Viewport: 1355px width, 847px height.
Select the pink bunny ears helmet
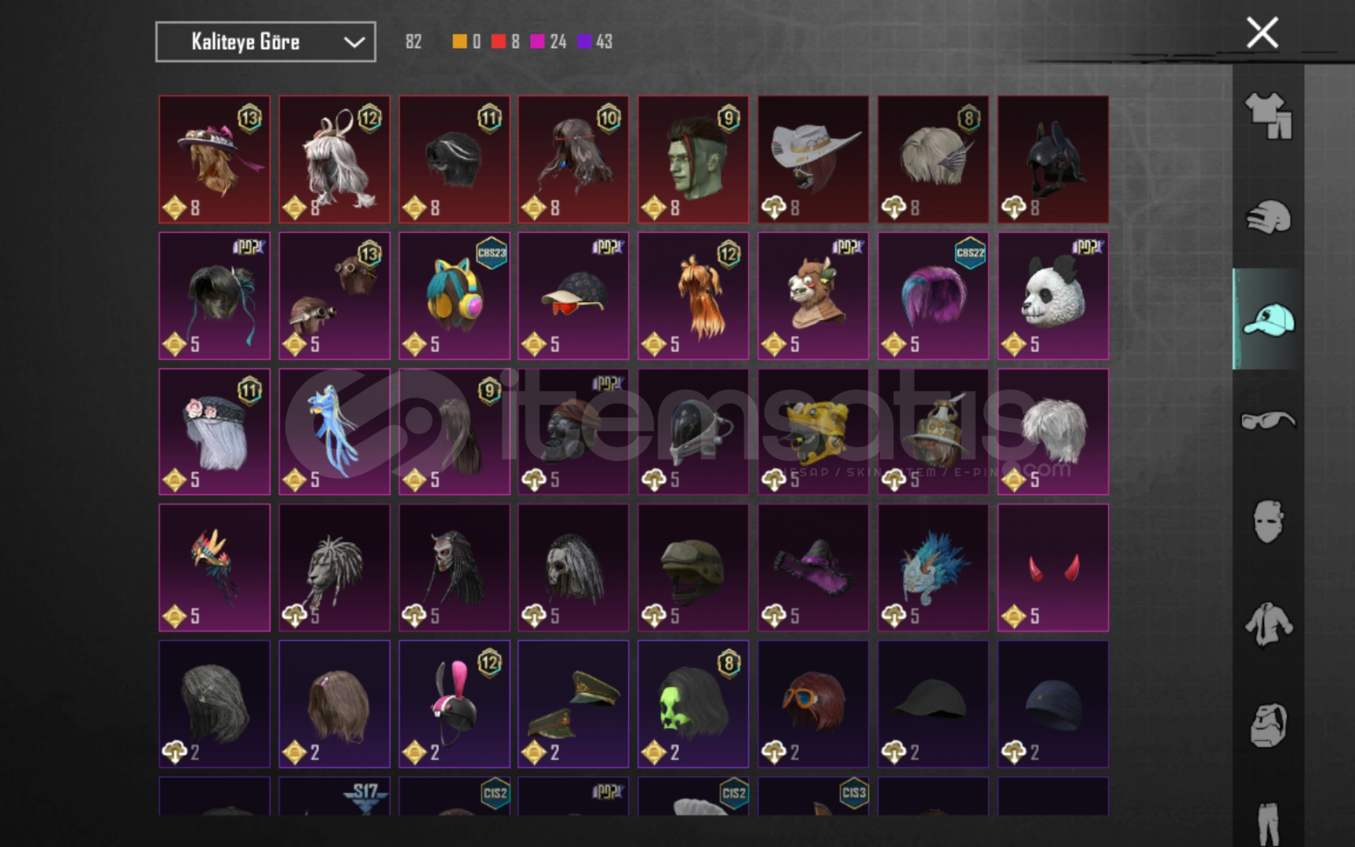coord(454,703)
